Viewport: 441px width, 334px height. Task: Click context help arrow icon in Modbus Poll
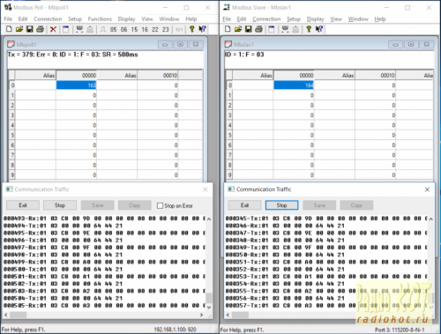click(202, 29)
